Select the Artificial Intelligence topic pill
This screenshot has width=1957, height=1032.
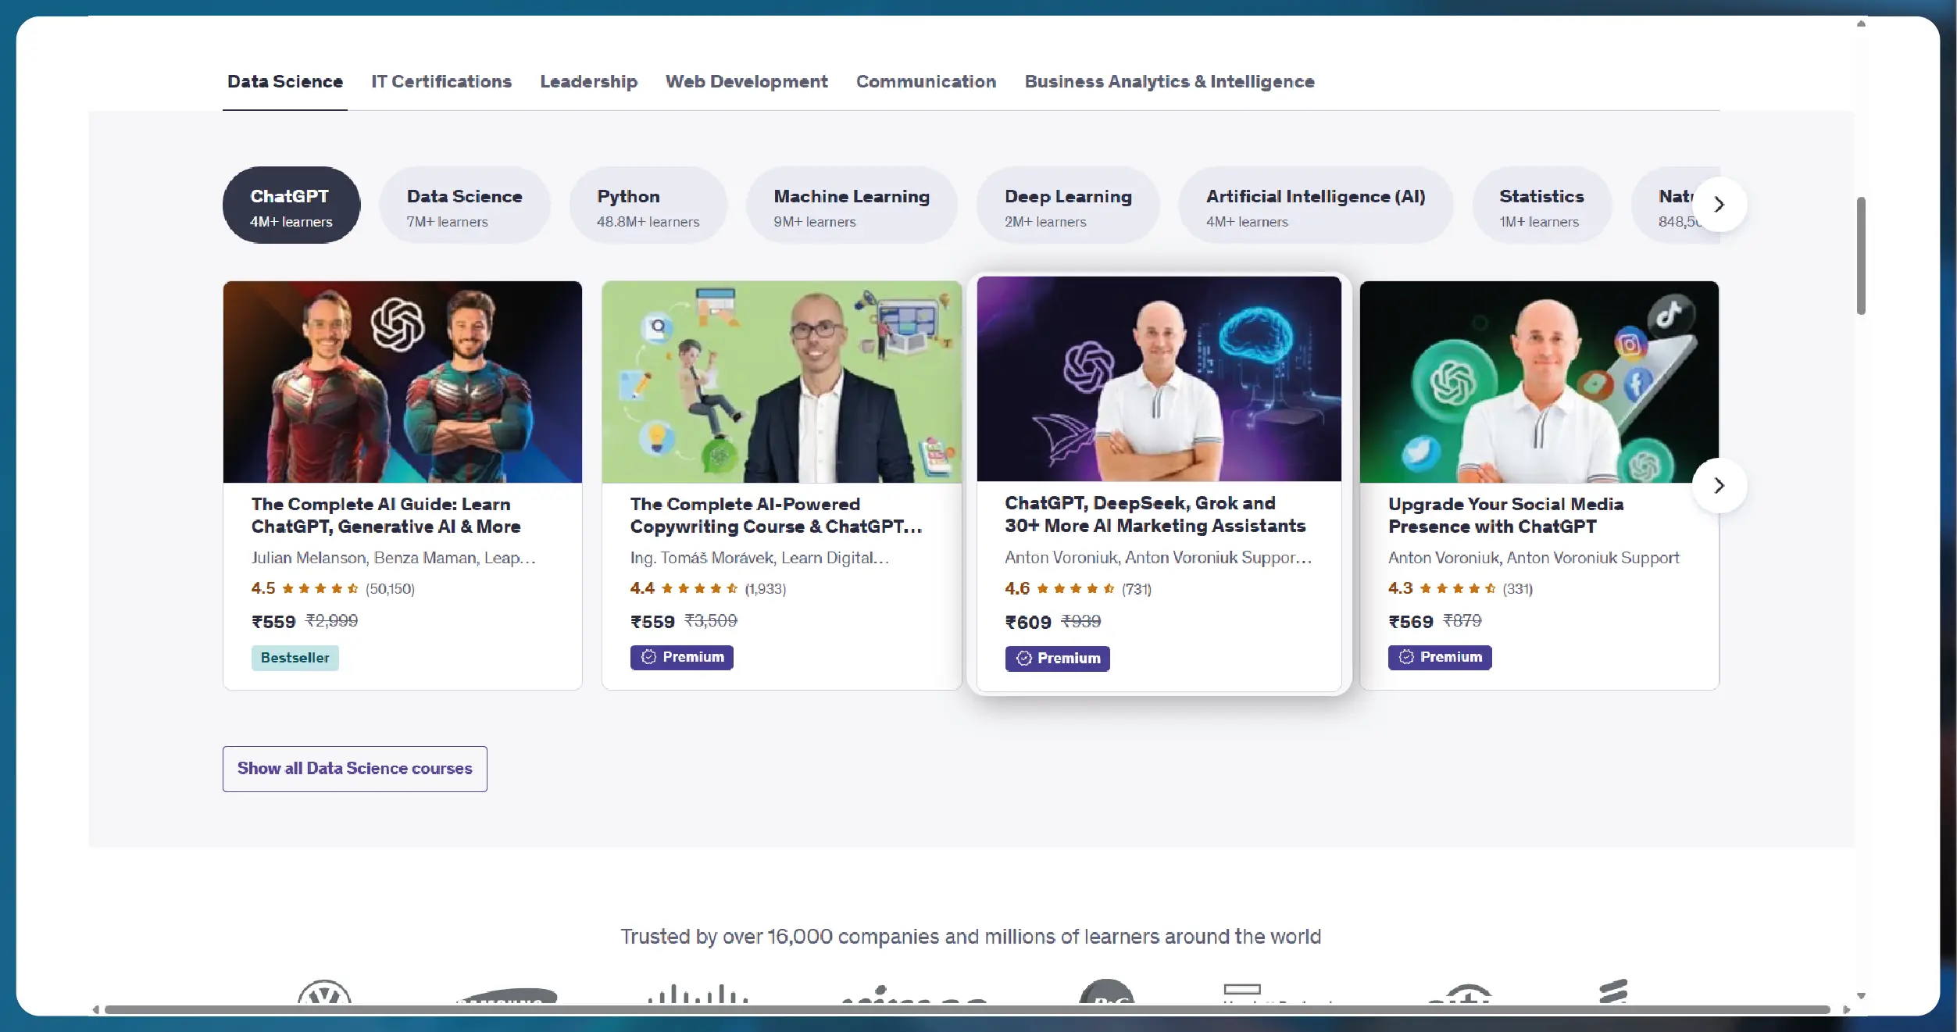coord(1316,205)
